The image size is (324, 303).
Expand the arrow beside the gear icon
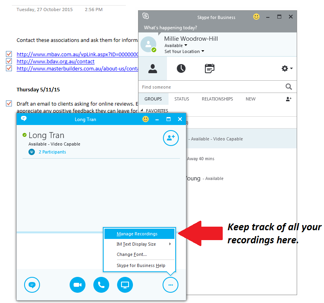(291, 68)
